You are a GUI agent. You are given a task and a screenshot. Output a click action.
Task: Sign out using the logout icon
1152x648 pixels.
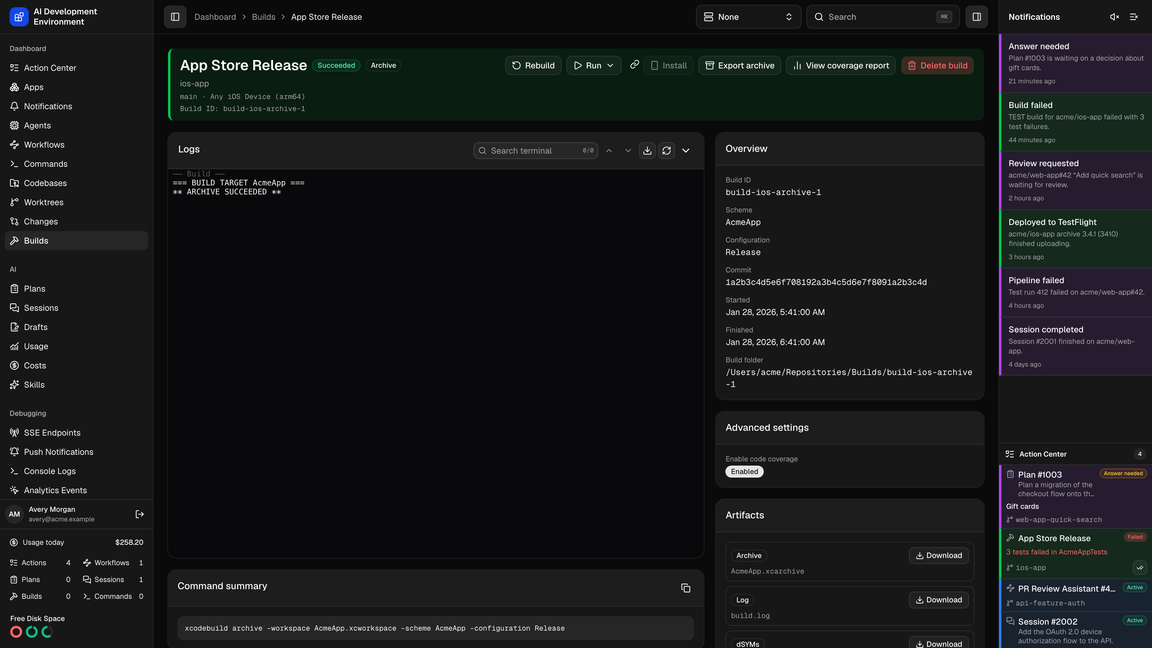pos(139,514)
